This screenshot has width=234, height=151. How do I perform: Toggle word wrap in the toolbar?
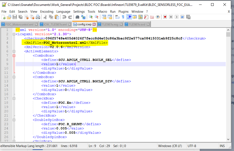pyautogui.click(x=117, y=17)
